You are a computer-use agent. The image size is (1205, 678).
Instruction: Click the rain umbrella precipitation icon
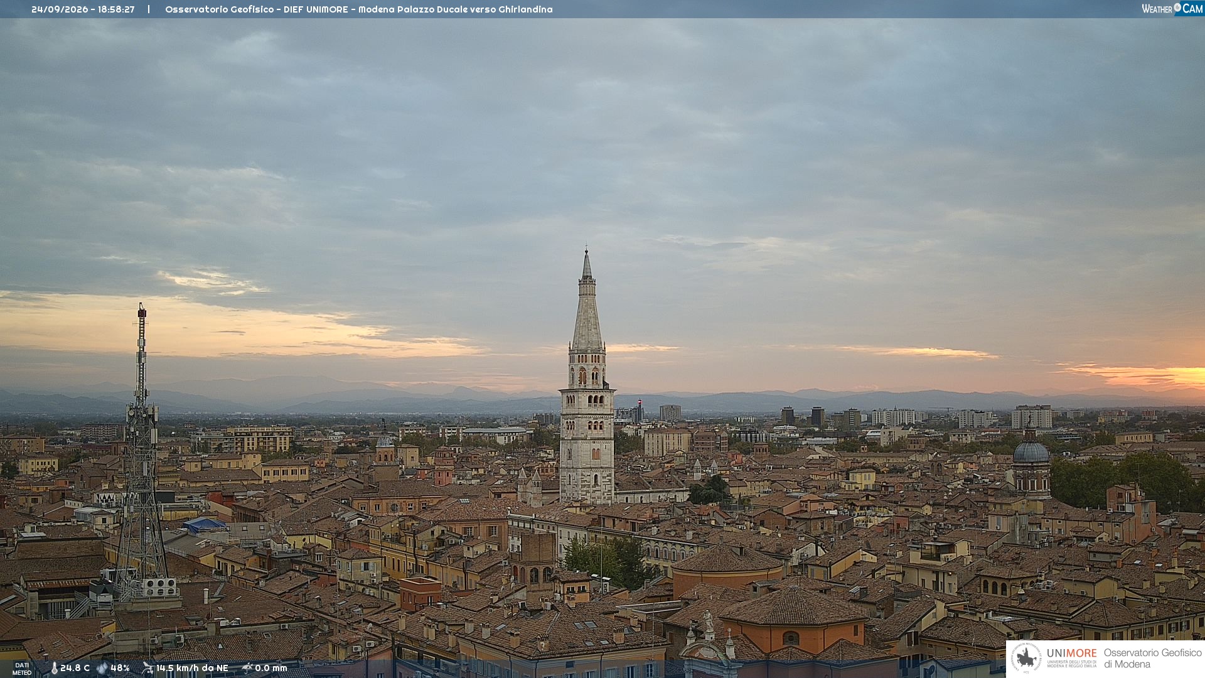(247, 668)
